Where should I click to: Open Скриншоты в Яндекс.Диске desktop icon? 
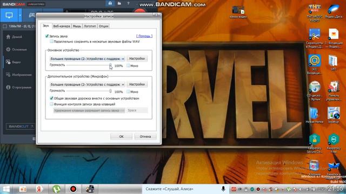315,38
